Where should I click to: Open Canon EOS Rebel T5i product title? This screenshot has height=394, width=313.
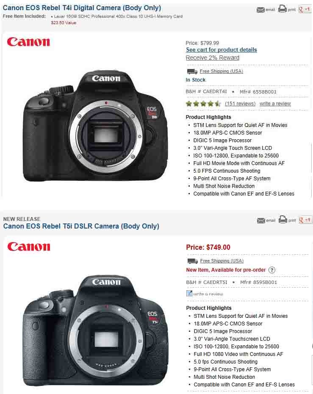pyautogui.click(x=81, y=226)
